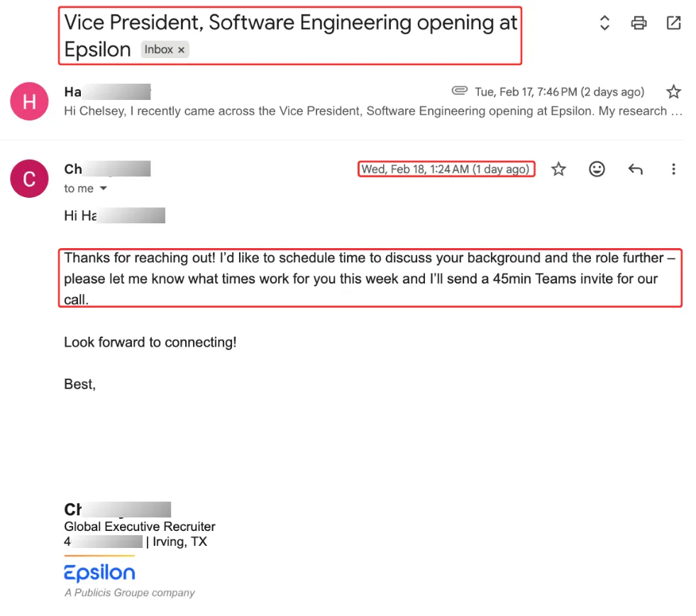Click the expand all messages arrows icon
This screenshot has height=616, width=696.
[x=604, y=23]
